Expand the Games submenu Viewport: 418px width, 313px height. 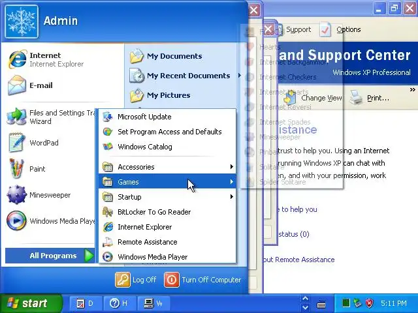167,182
